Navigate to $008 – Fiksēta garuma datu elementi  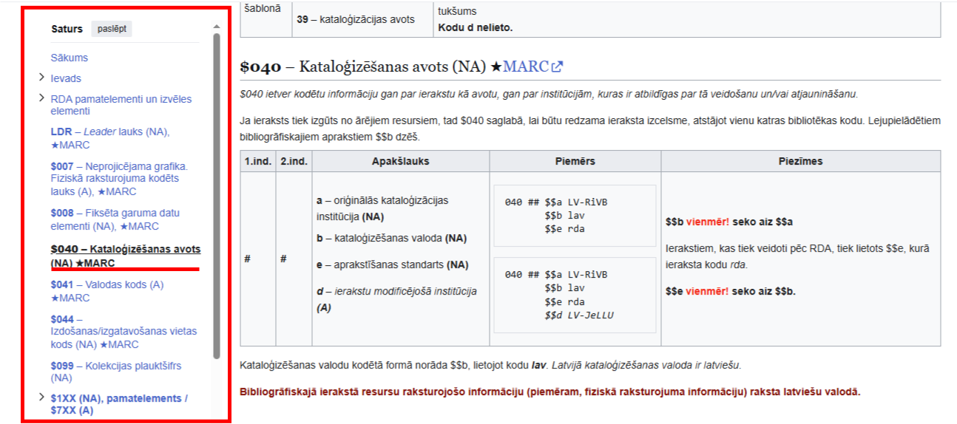pyautogui.click(x=115, y=219)
